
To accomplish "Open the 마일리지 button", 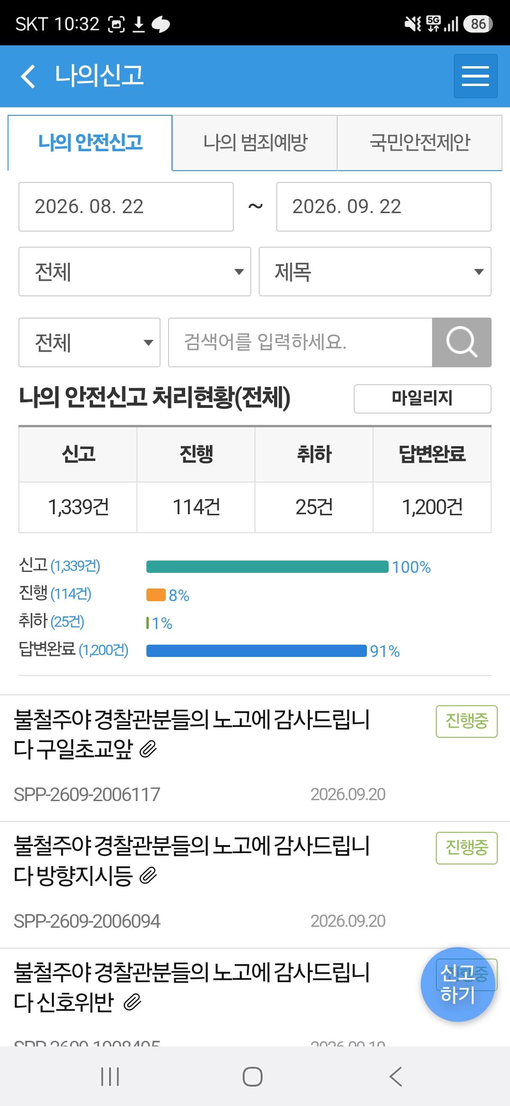I will pyautogui.click(x=423, y=398).
